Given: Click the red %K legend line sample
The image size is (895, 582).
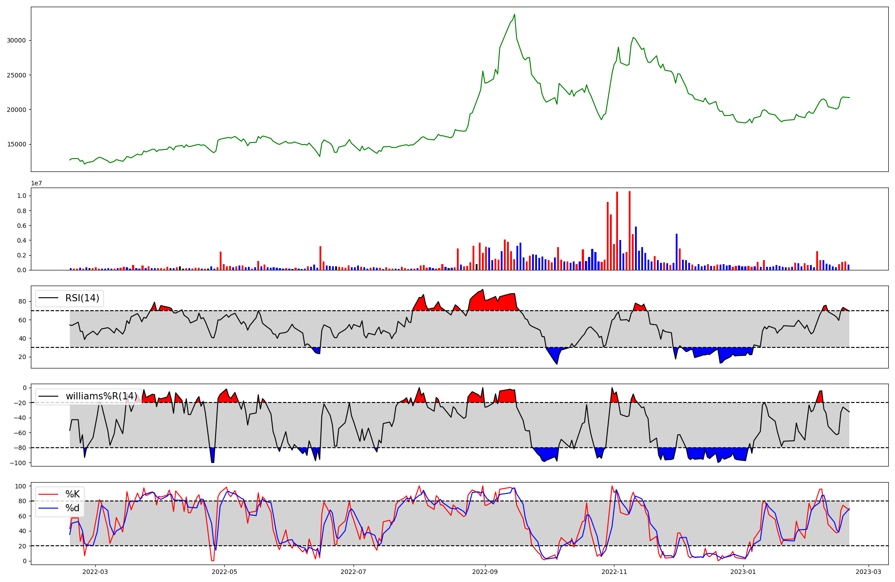Looking at the screenshot, I should point(48,494).
